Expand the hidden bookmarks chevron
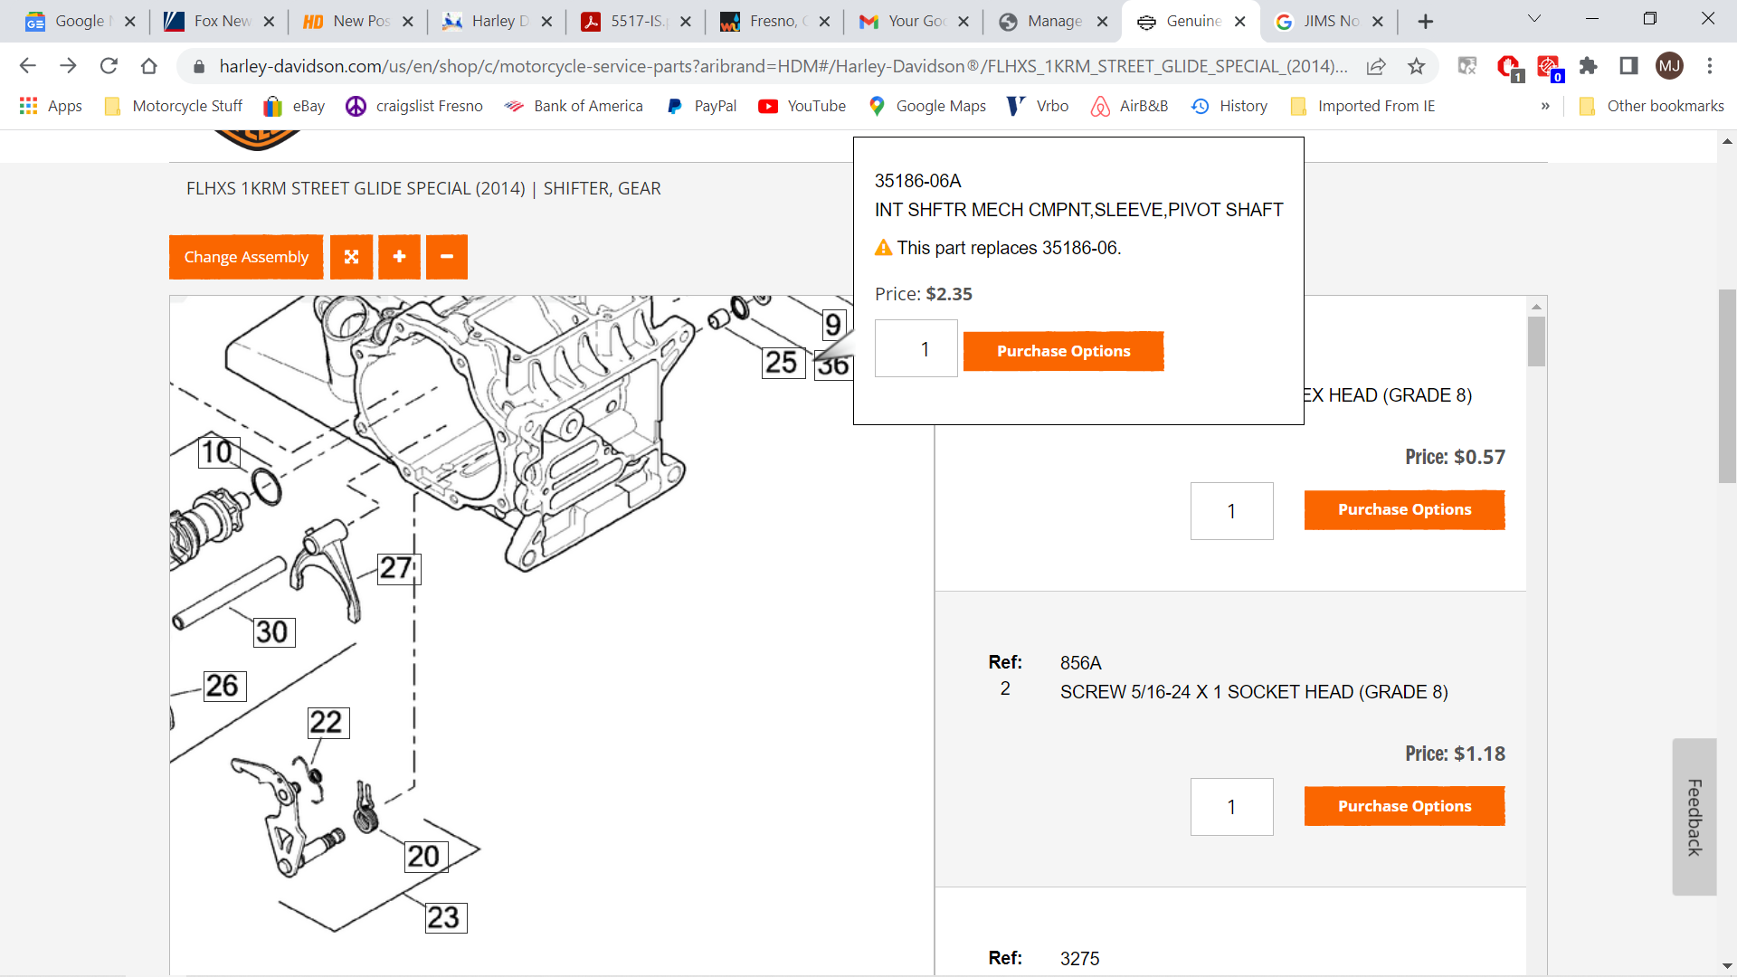This screenshot has height=977, width=1737. (1545, 106)
